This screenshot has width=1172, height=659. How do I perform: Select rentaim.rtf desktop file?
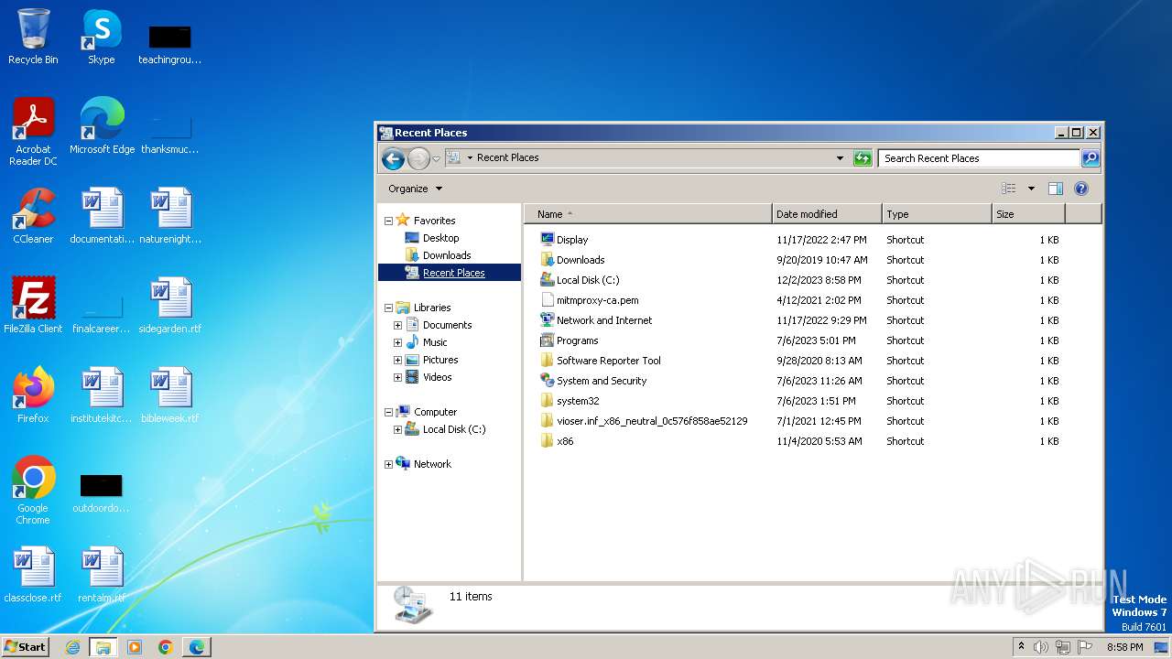point(102,575)
